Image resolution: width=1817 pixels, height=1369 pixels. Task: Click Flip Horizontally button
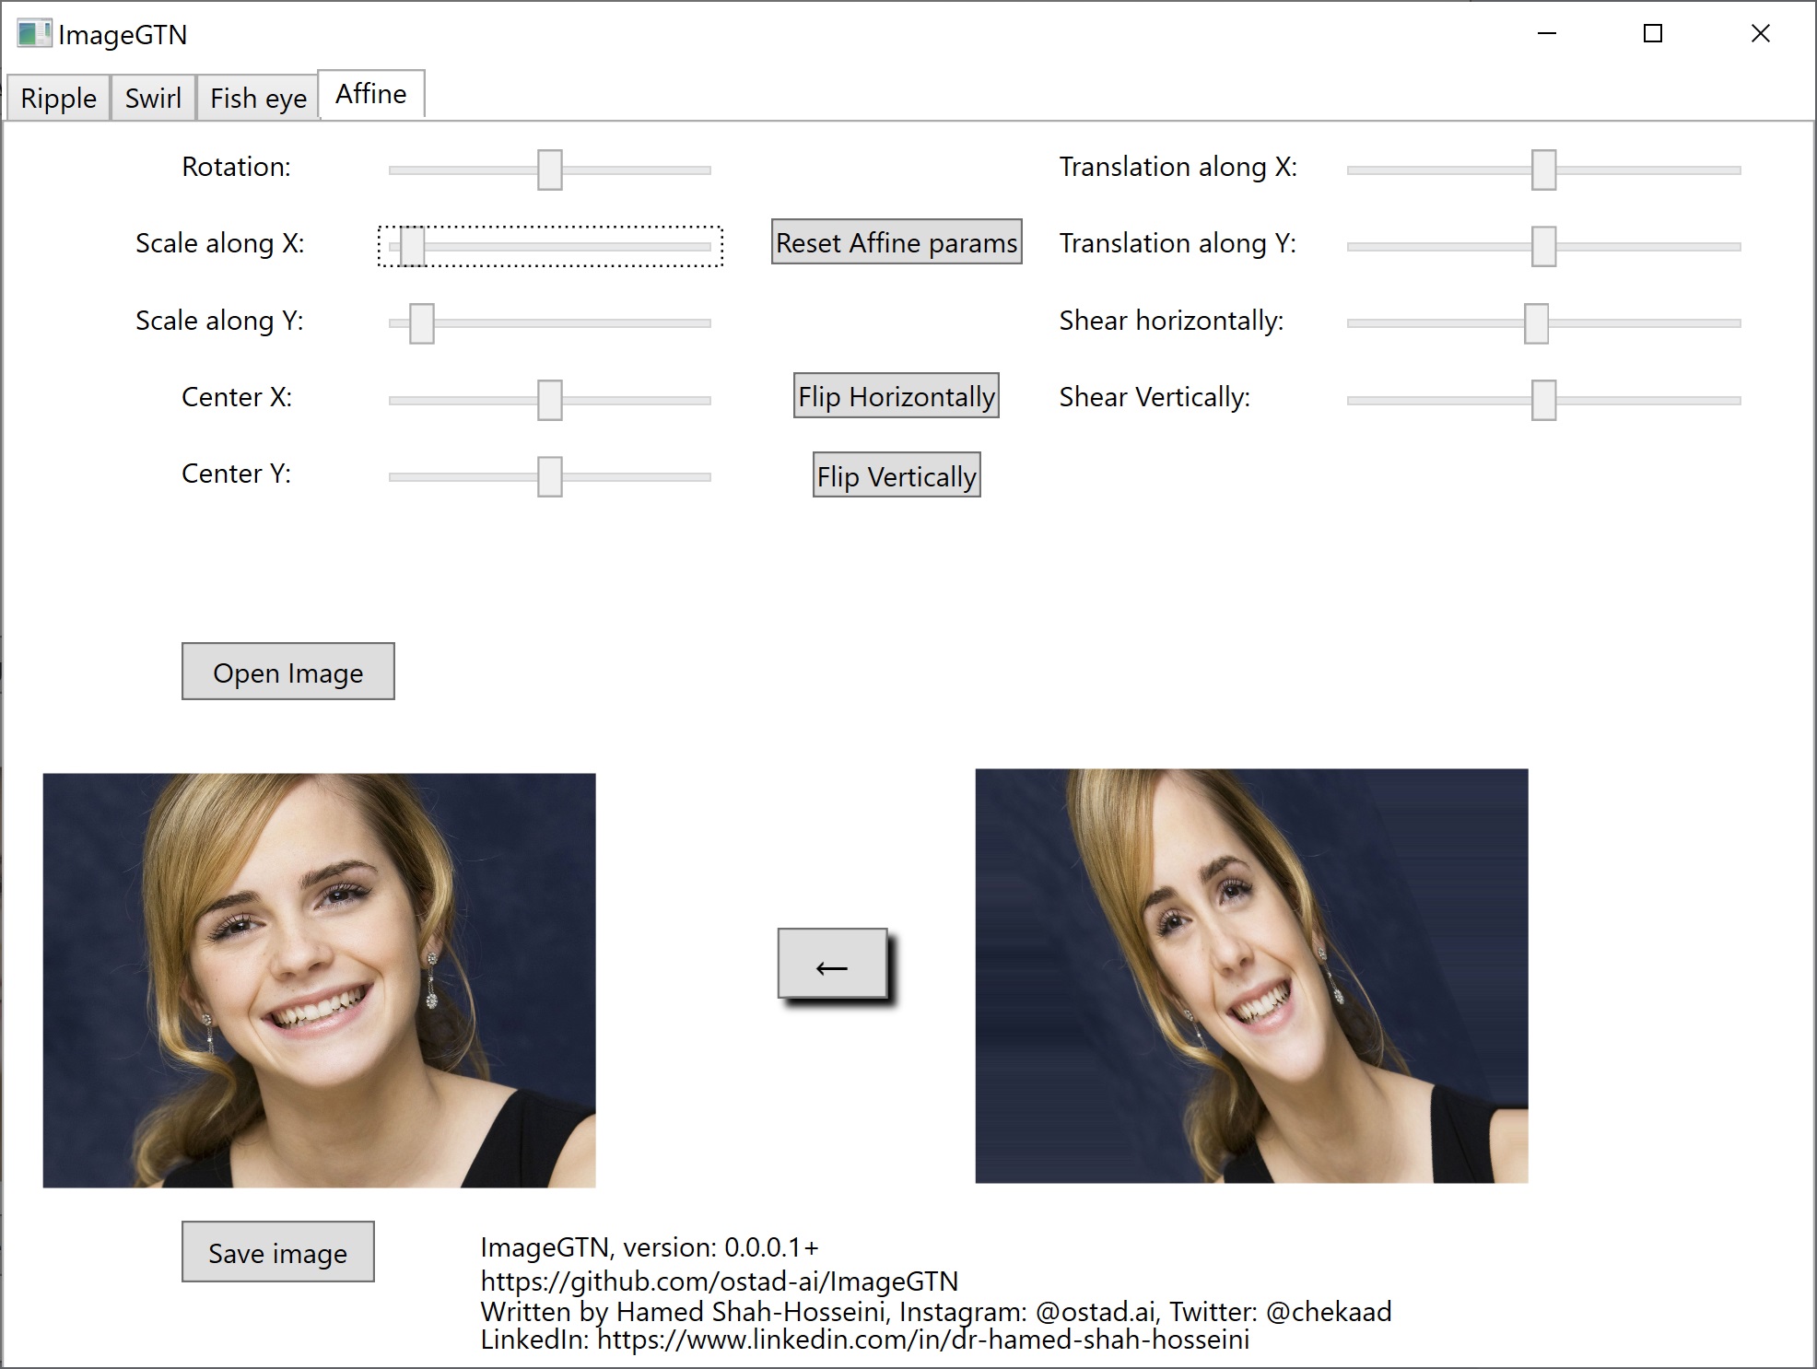[x=896, y=396]
